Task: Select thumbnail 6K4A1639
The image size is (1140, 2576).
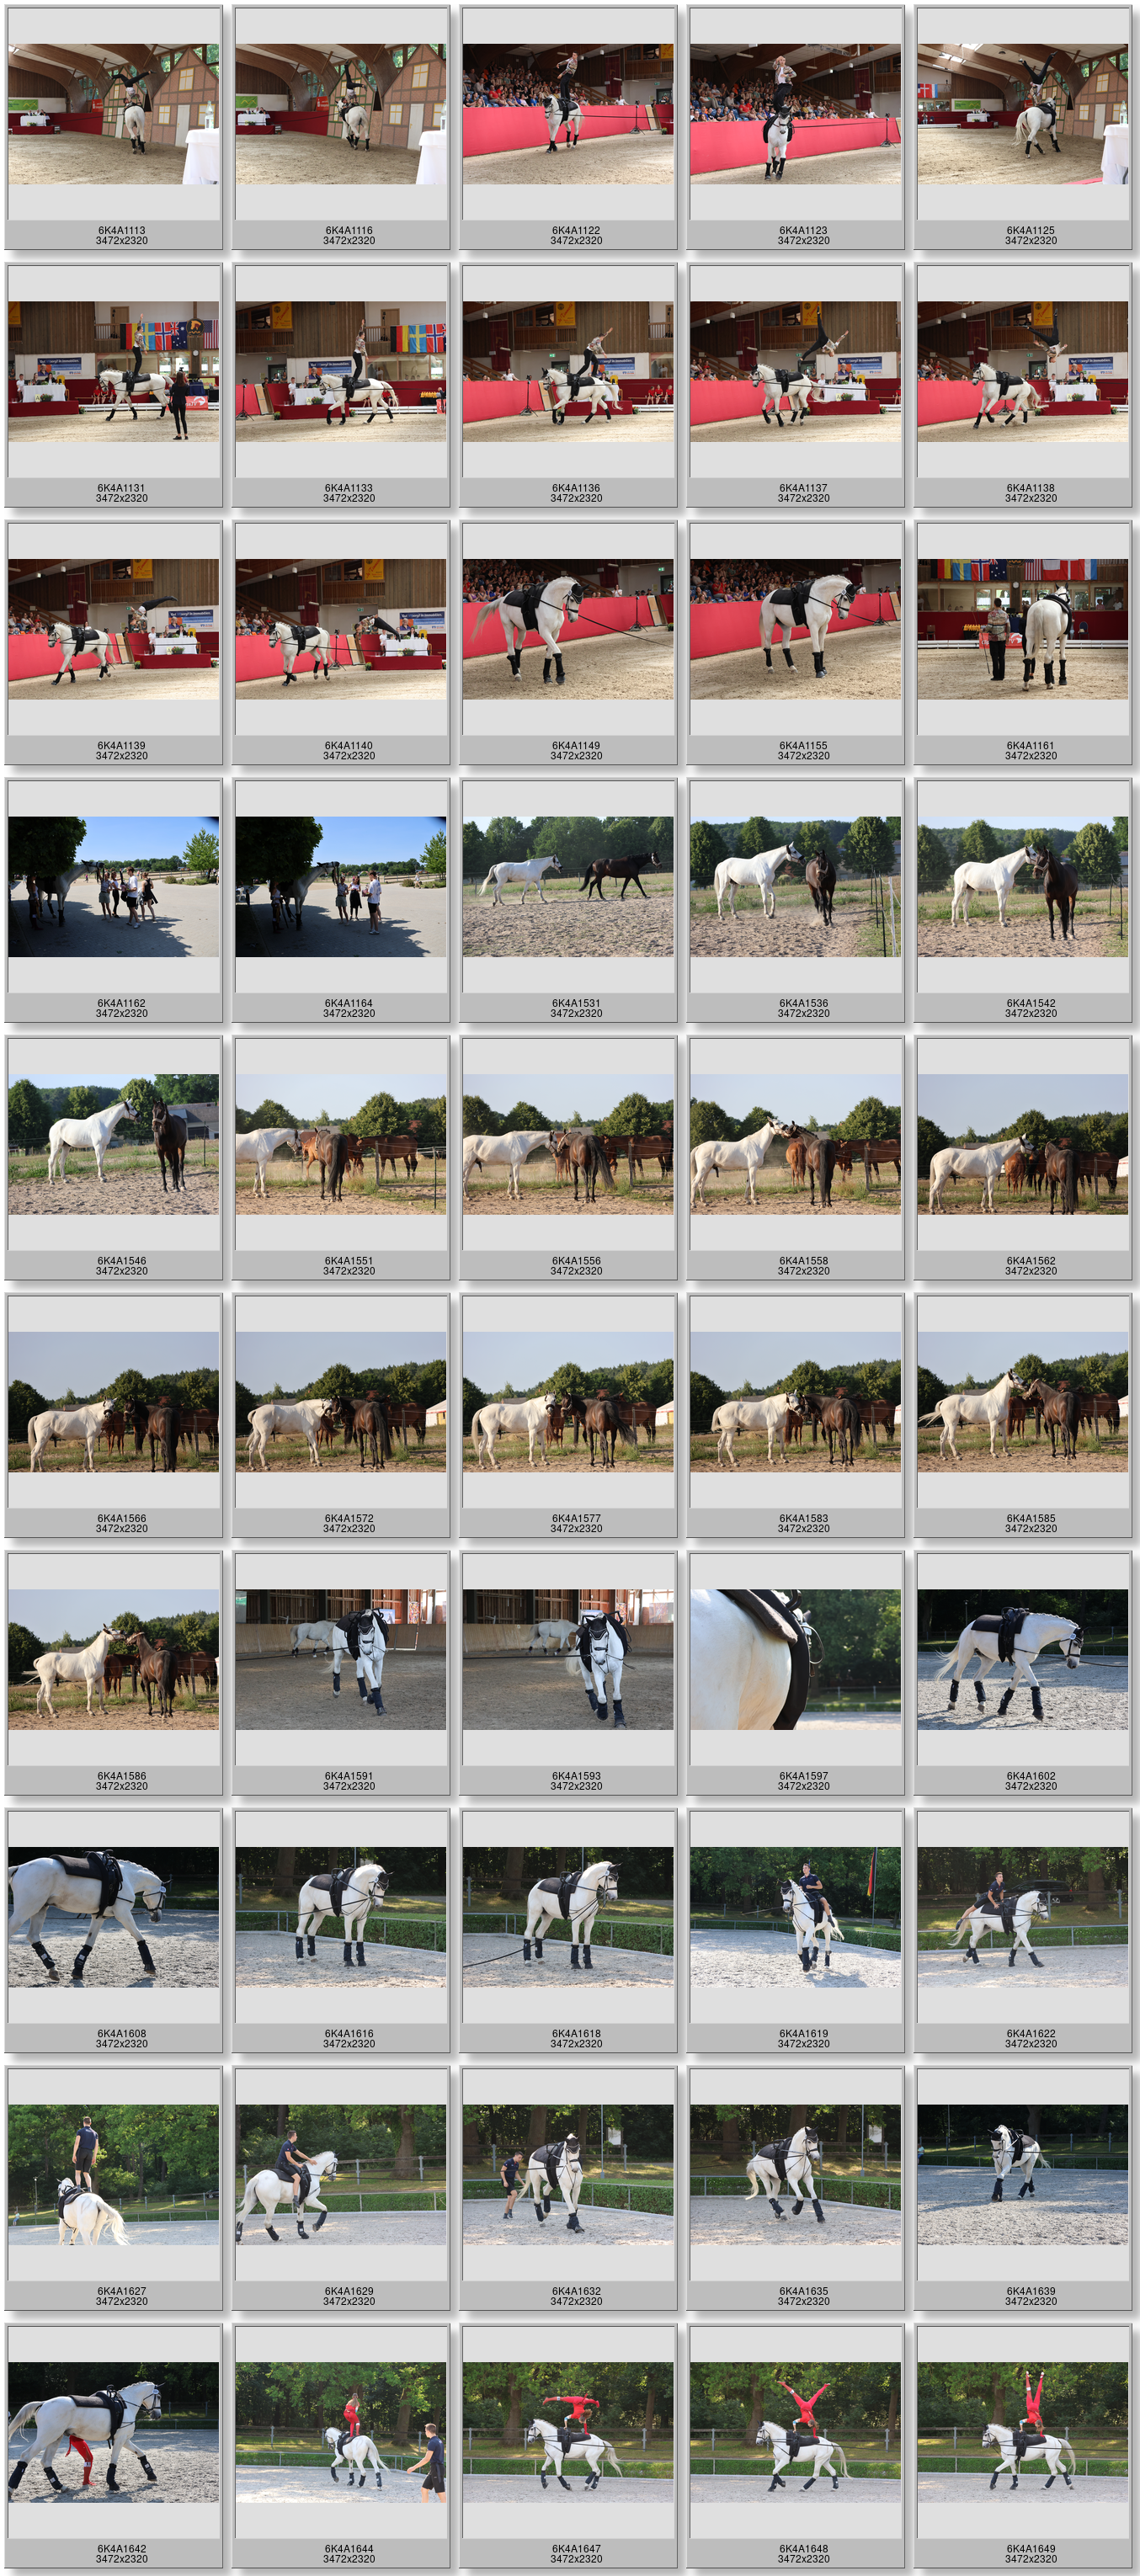Action: 1023,2175
